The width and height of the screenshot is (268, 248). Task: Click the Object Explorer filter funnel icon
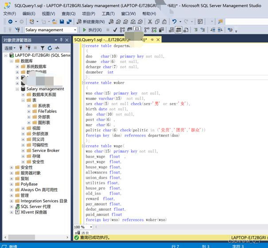(43, 48)
